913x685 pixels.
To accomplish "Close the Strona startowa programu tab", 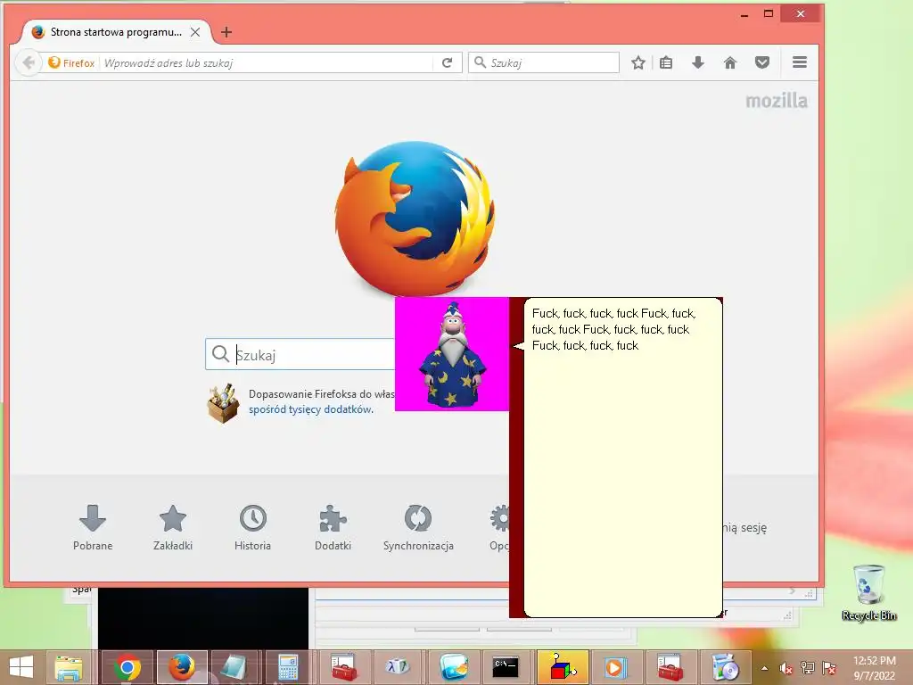I will point(195,32).
